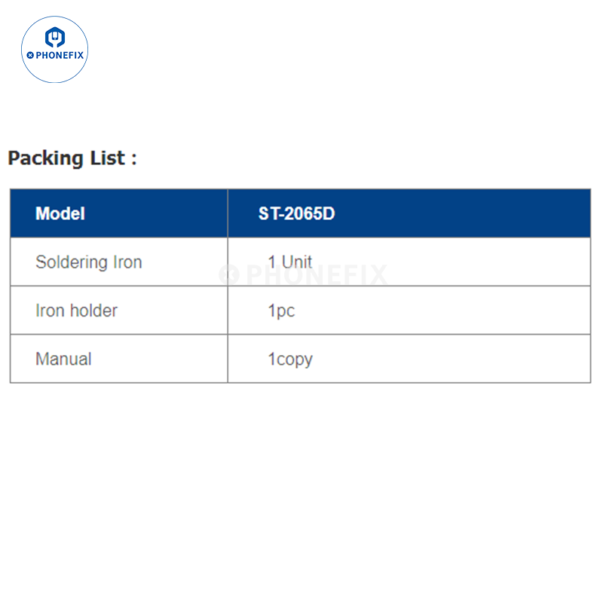Click the PHONEFIX watermark text over the table
The height and width of the screenshot is (603, 603).
point(317,275)
